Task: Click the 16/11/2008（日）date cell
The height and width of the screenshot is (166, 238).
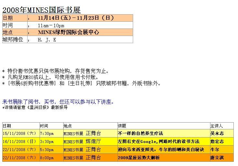Action: (19, 141)
